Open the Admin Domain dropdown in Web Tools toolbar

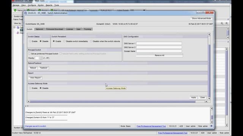[x=144, y=10]
